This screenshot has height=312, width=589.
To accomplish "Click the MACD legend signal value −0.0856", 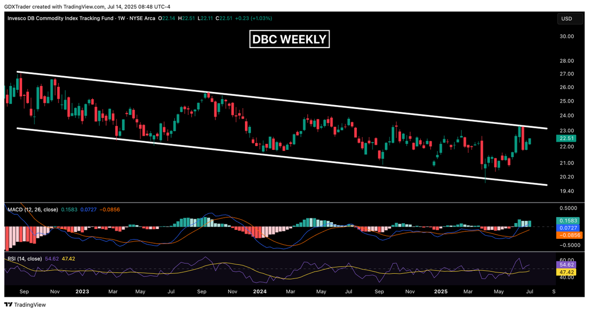I will click(110, 210).
